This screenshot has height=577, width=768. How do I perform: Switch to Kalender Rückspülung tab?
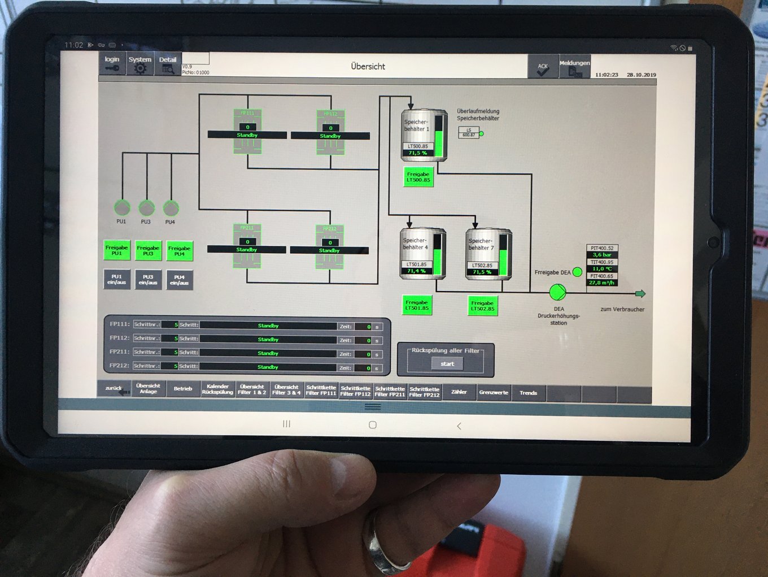(217, 389)
